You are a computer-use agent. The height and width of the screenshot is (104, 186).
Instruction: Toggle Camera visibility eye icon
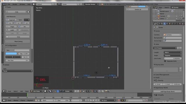(176, 16)
